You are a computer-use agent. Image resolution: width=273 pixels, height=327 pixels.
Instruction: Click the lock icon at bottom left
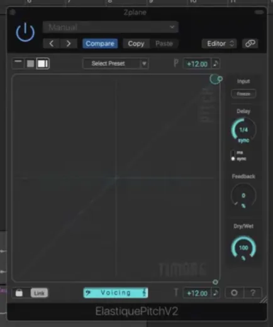[19, 292]
